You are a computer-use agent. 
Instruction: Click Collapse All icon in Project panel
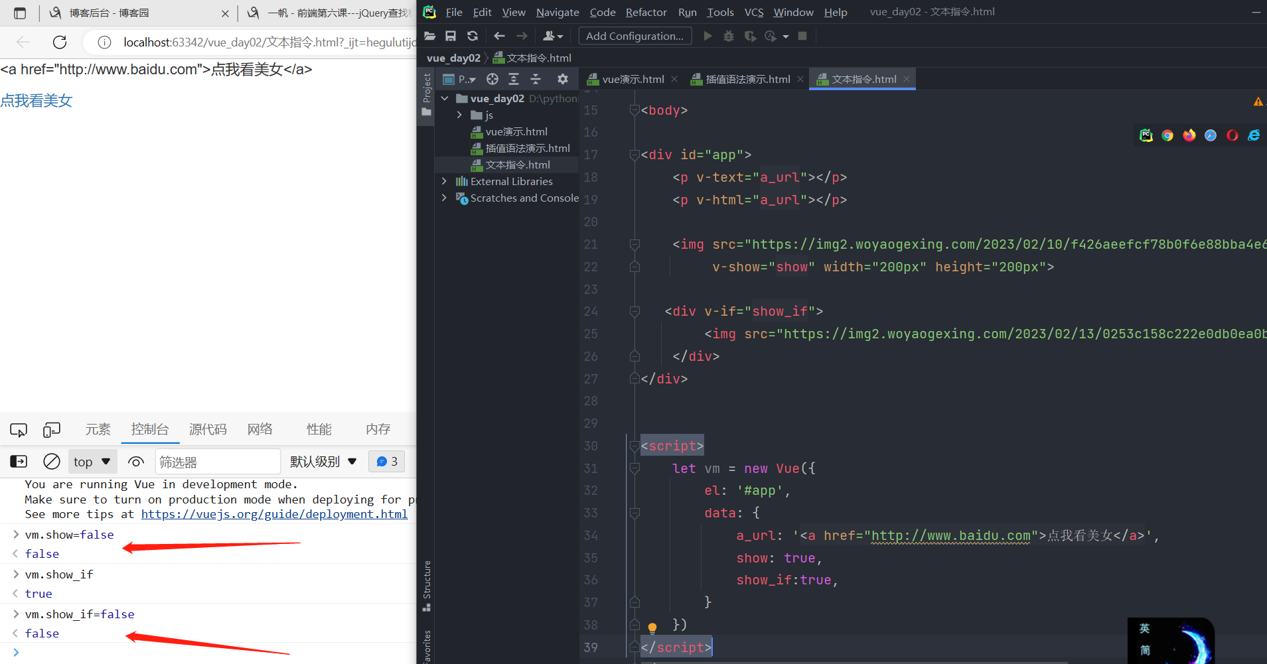(536, 79)
